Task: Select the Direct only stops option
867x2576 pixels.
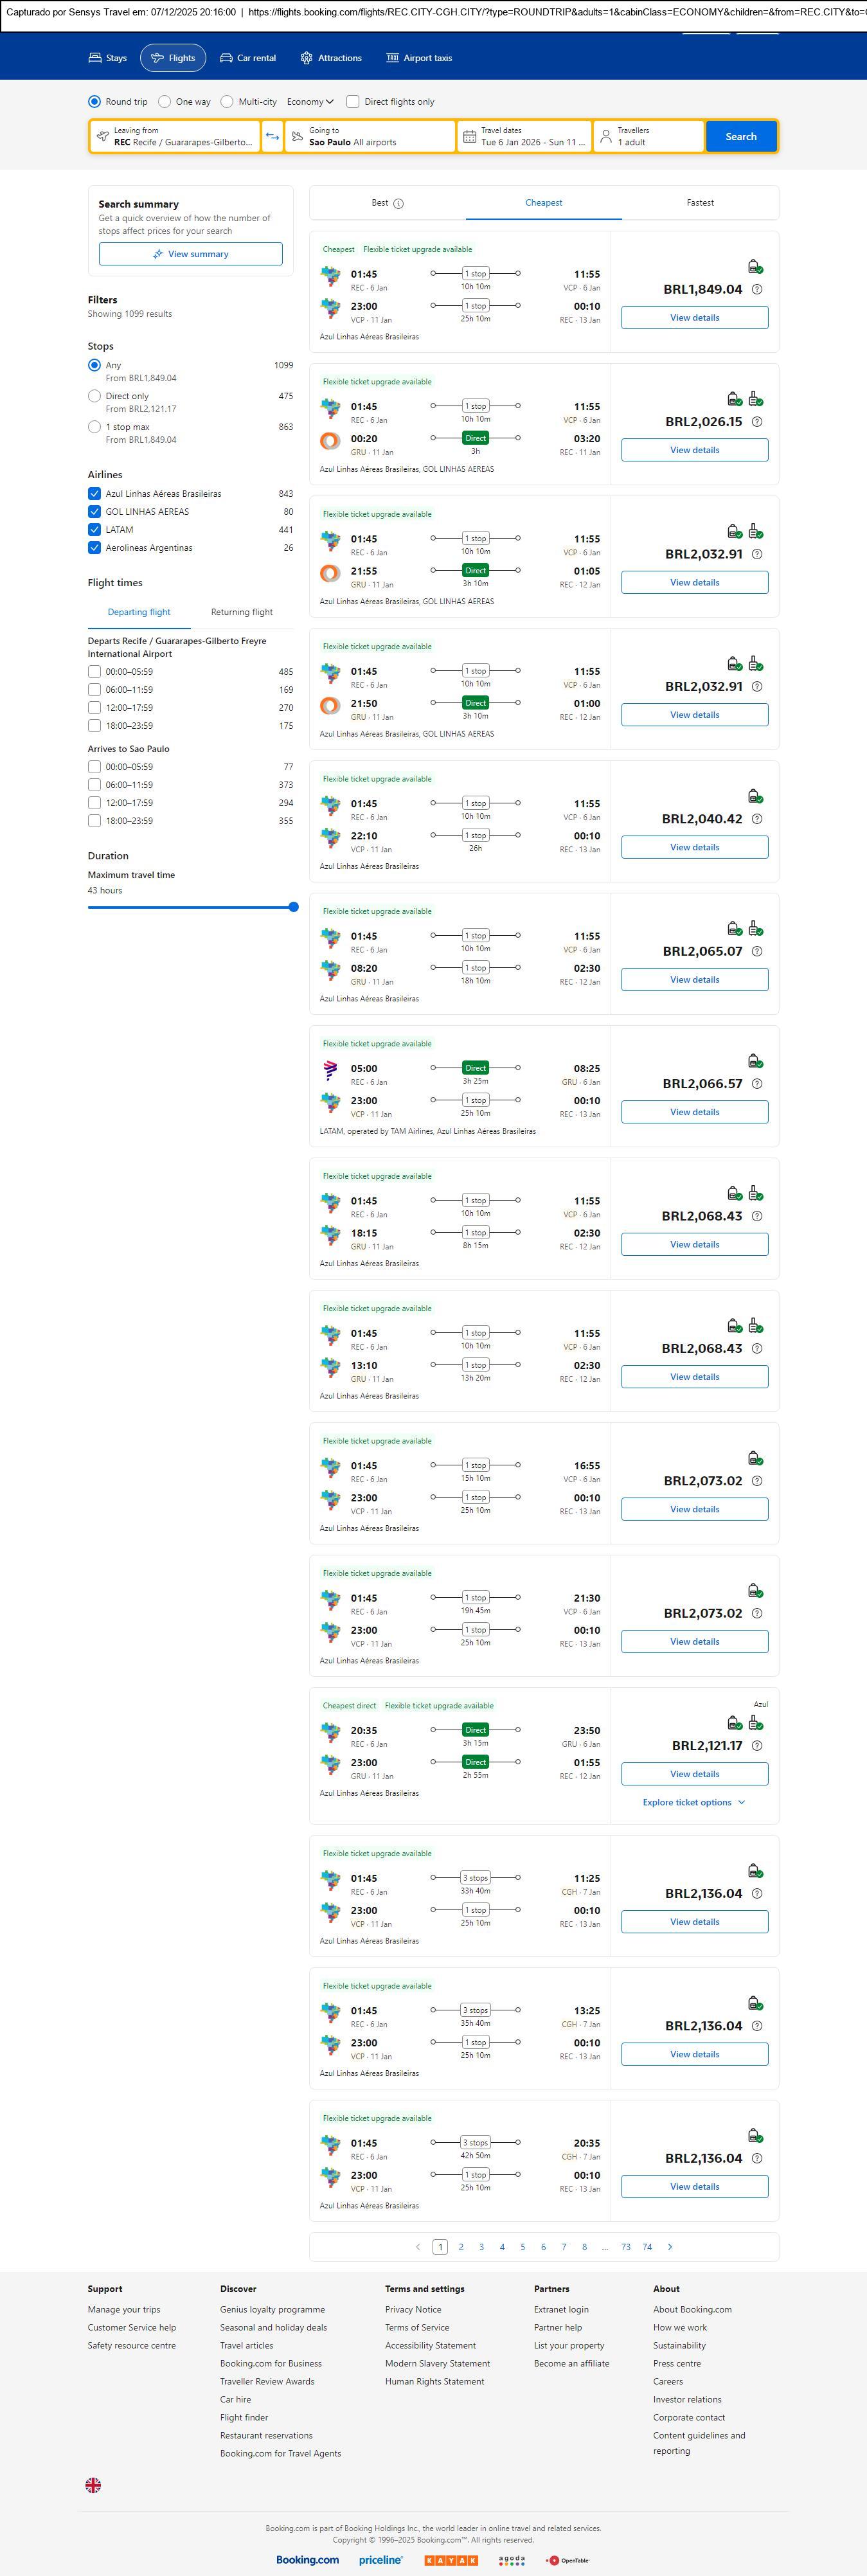Action: 94,397
